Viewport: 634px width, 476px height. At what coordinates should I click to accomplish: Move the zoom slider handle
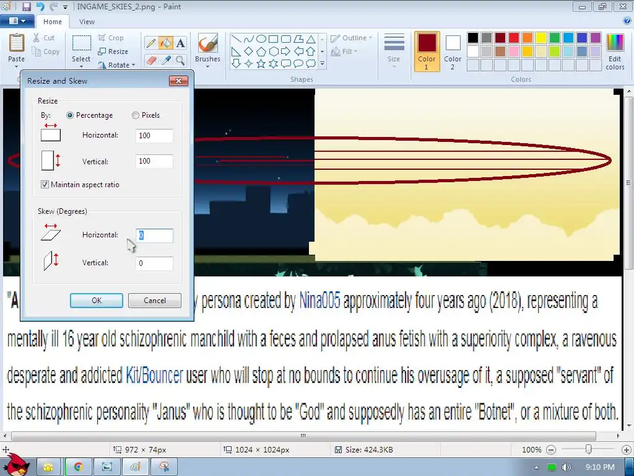point(589,449)
